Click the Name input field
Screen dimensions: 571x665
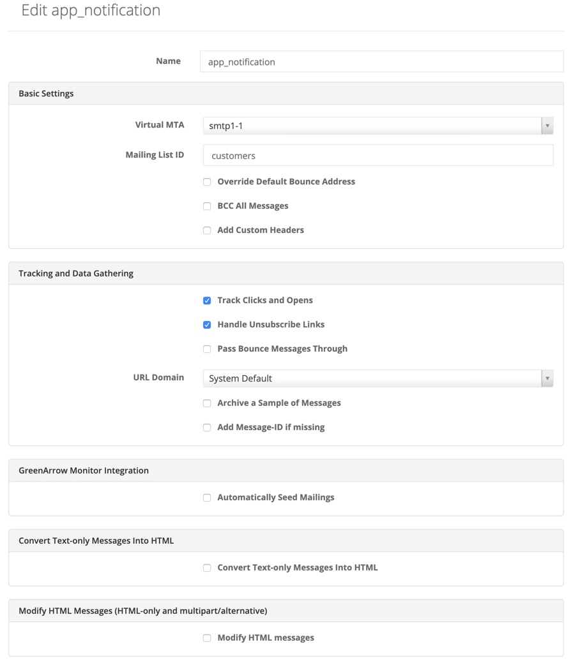(x=382, y=61)
